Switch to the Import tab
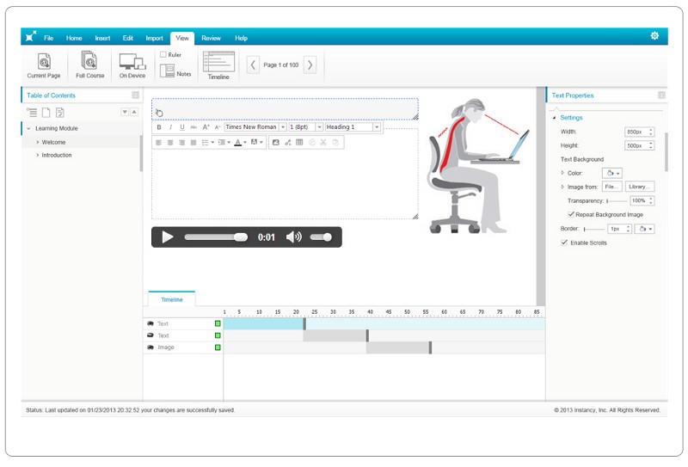 coord(155,38)
